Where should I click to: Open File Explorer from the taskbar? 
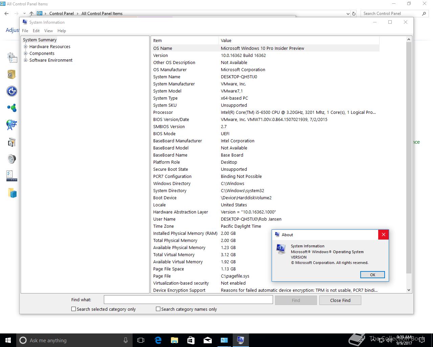point(174,340)
